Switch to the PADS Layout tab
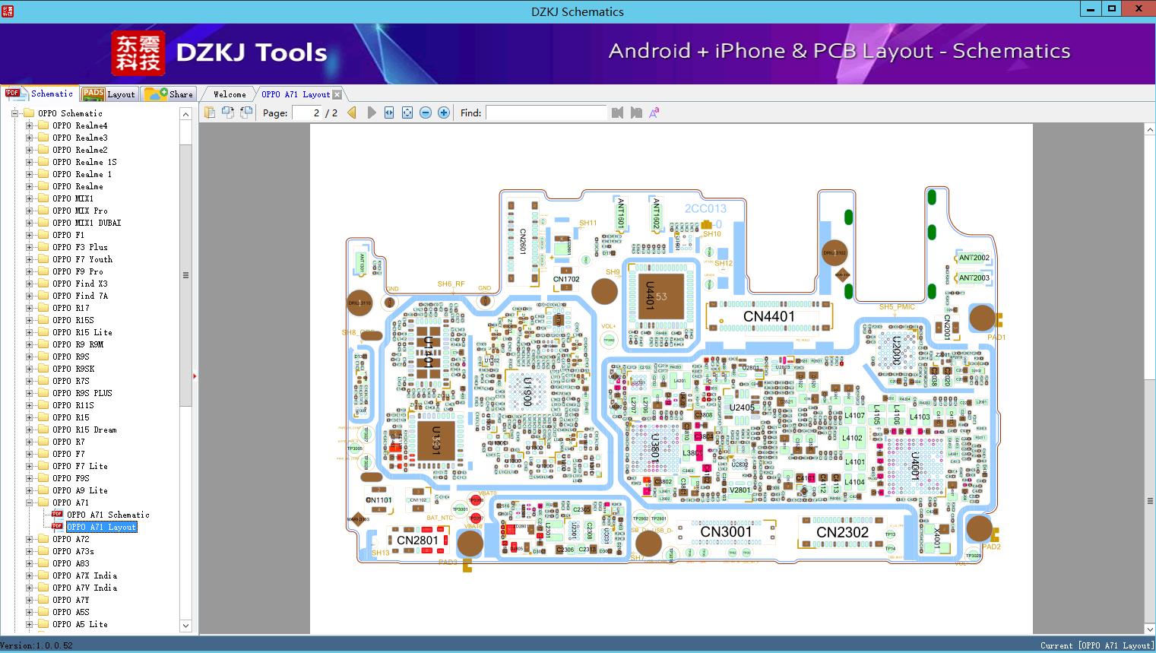The image size is (1156, 653). click(x=109, y=94)
